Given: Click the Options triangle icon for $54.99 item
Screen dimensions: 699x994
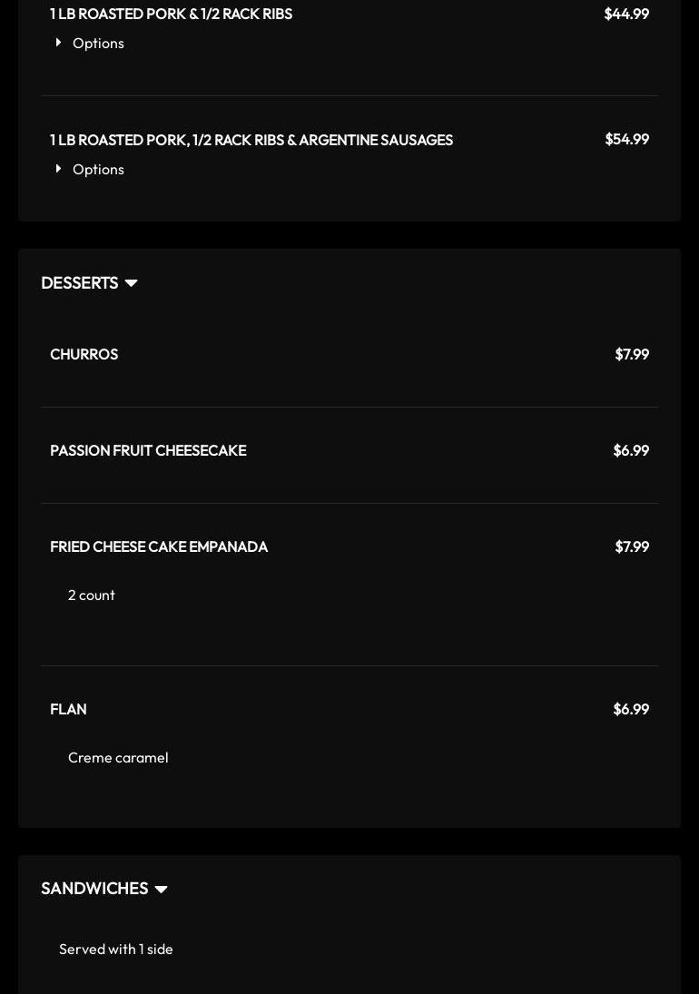Looking at the screenshot, I should pyautogui.click(x=58, y=169).
